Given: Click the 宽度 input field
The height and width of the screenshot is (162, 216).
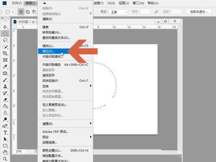Looking at the screenshot, I should 145,12.
